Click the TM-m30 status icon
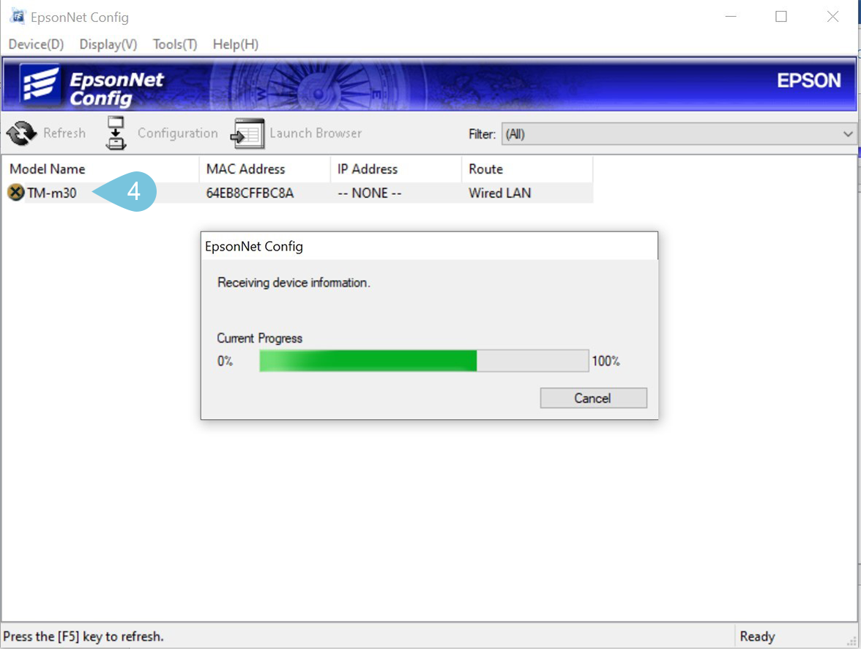The width and height of the screenshot is (861, 649). click(15, 193)
